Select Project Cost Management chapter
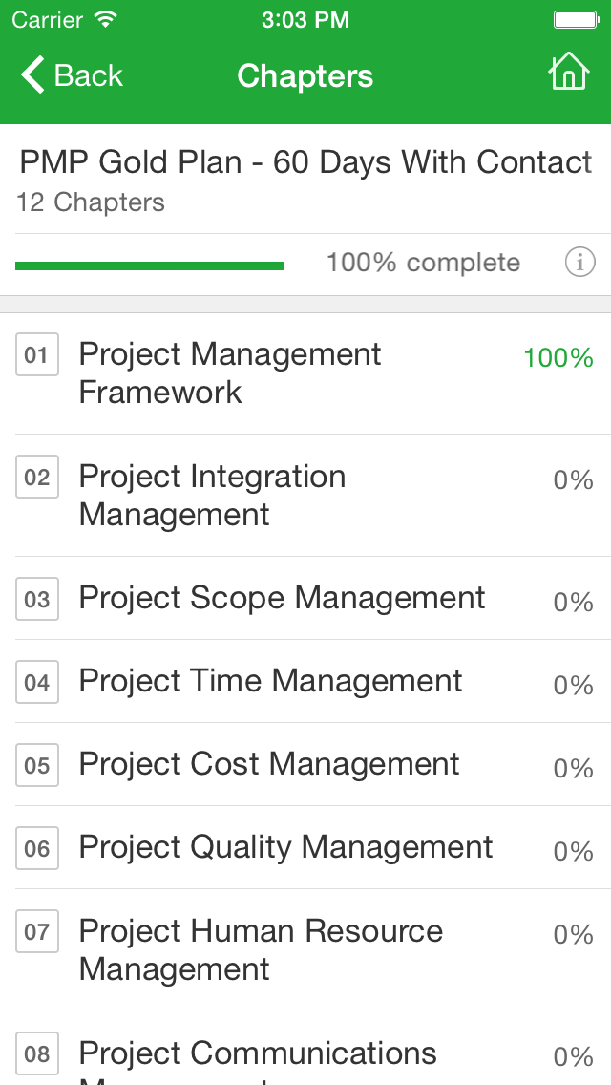The height and width of the screenshot is (1085, 611). pyautogui.click(x=305, y=765)
